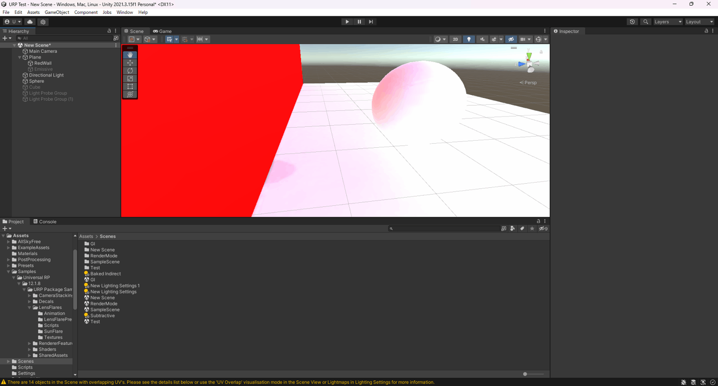This screenshot has height=386, width=718.
Task: Open the Layers dropdown
Action: [668, 22]
